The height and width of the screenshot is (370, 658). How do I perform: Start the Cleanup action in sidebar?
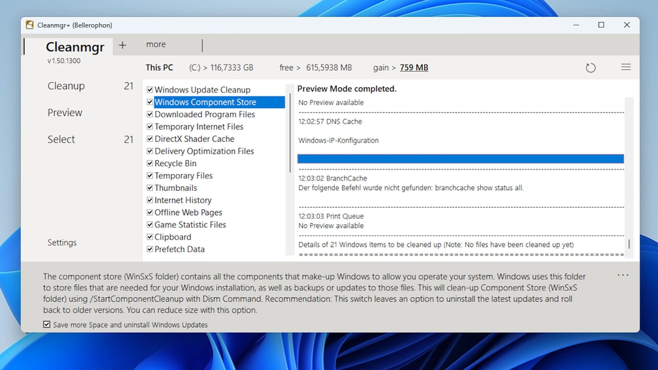tap(66, 86)
